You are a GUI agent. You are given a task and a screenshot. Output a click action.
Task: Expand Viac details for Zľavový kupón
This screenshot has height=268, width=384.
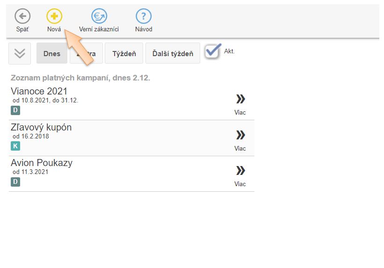[240, 135]
